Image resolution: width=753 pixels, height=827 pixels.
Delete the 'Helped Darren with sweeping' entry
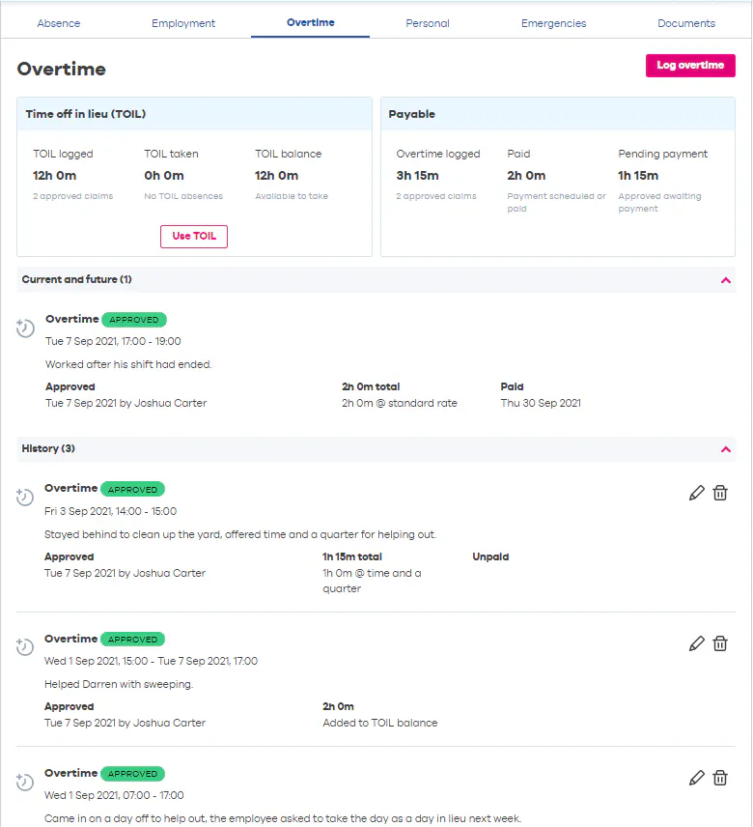point(720,643)
